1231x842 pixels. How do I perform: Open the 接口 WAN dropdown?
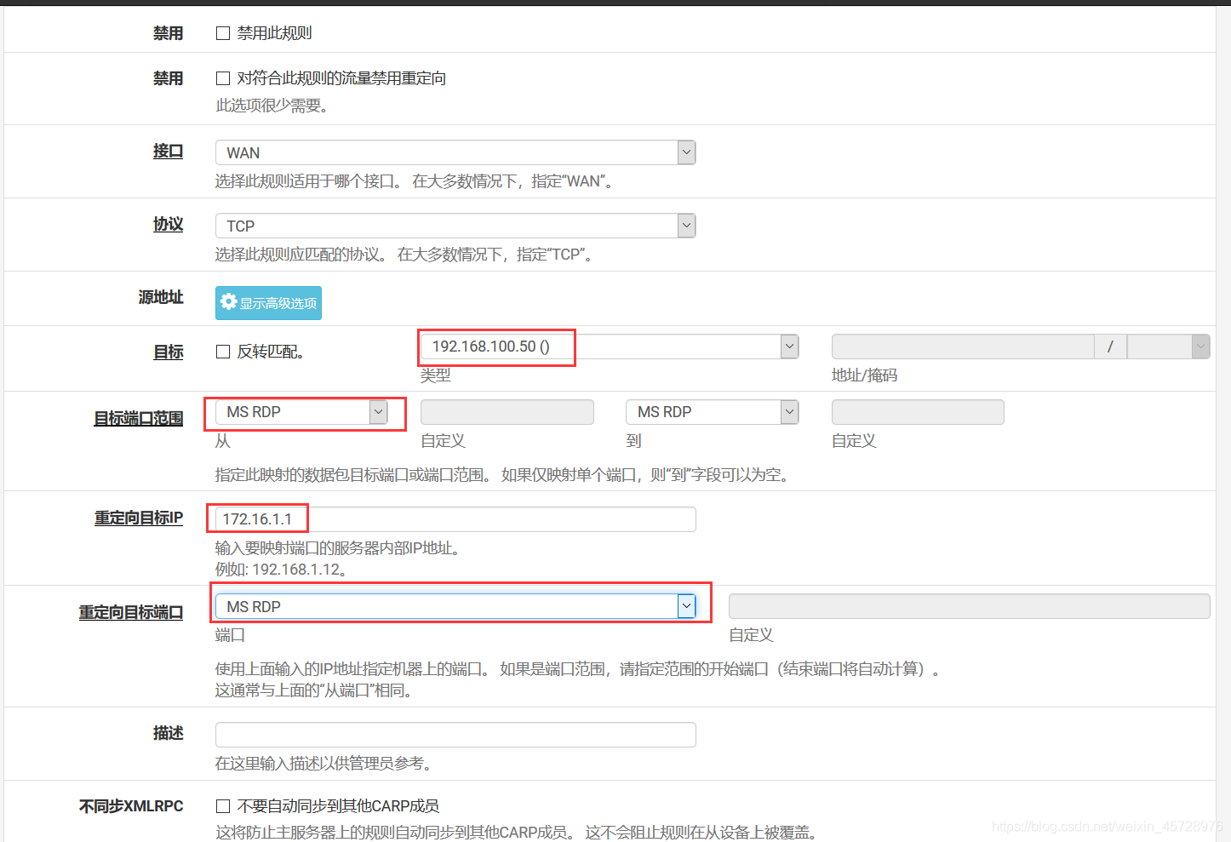point(455,152)
